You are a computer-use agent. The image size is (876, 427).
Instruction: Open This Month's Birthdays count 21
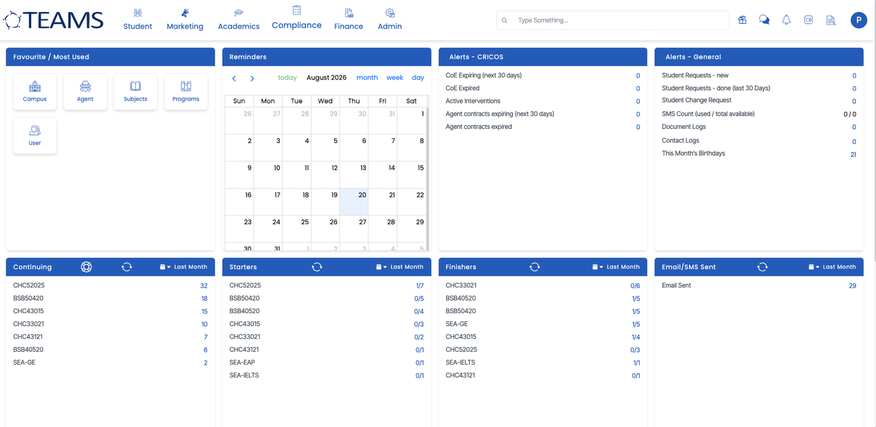pos(853,154)
